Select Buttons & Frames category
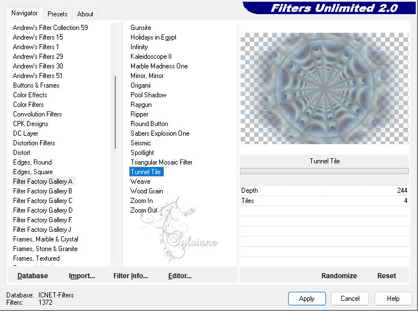 tap(36, 85)
